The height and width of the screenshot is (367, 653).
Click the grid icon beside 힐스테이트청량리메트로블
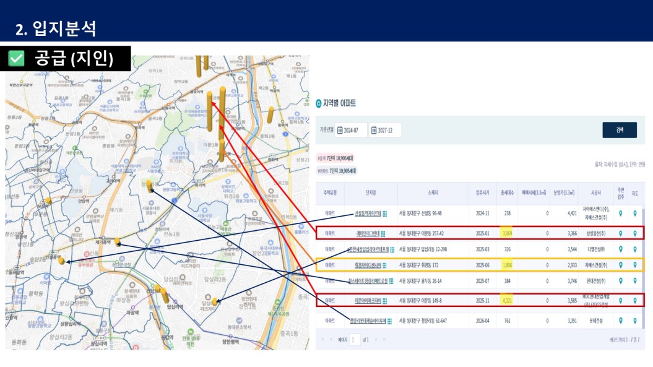(391, 281)
